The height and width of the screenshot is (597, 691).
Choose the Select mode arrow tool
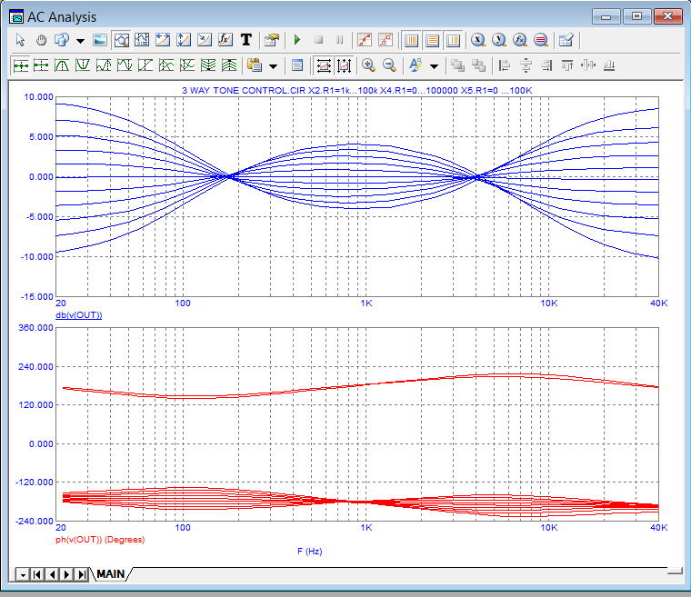(x=20, y=40)
